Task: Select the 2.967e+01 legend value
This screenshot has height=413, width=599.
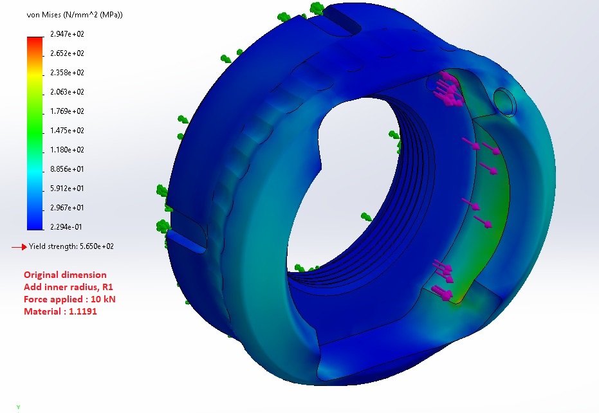Action: tap(67, 207)
